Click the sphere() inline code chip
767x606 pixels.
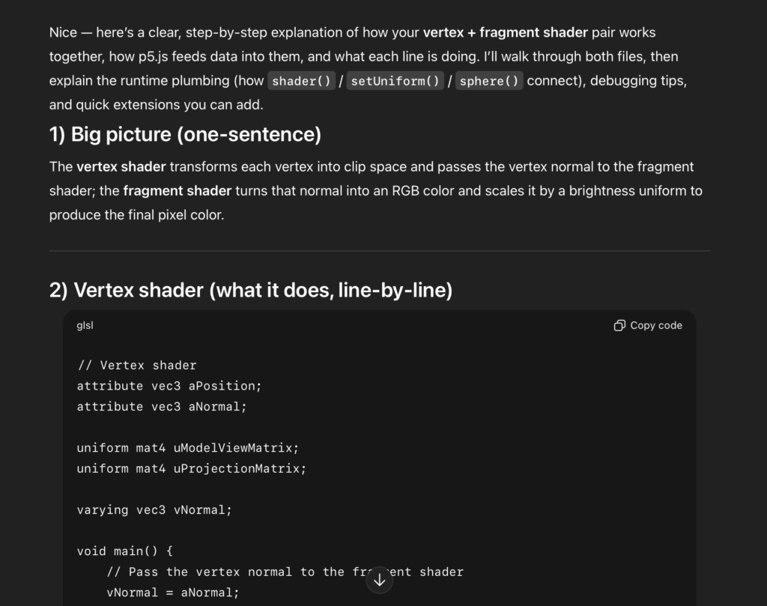pos(489,81)
